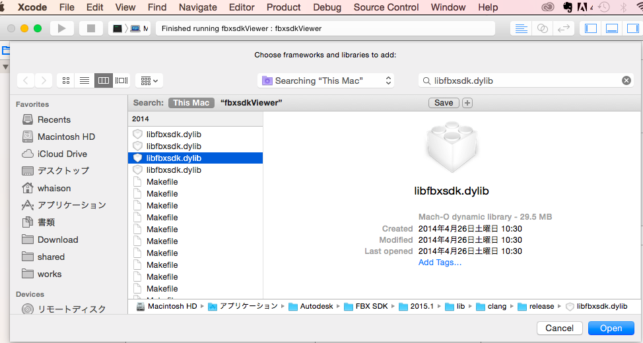Click the Open button
Screen dimensions: 643x343
pos(611,328)
